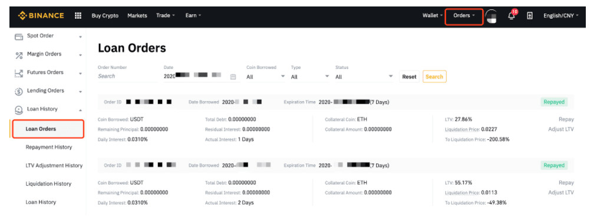Open Liquidation History in sidebar

pyautogui.click(x=48, y=184)
